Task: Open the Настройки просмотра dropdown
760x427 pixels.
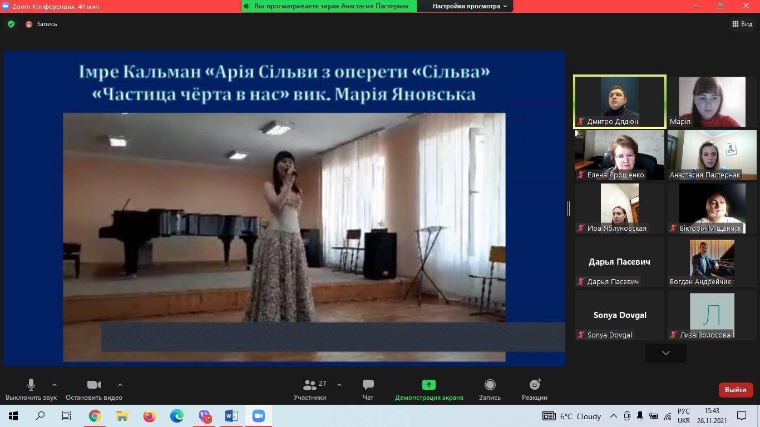Action: [470, 6]
